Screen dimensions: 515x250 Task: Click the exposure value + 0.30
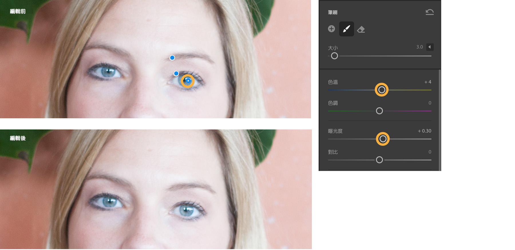[425, 131]
